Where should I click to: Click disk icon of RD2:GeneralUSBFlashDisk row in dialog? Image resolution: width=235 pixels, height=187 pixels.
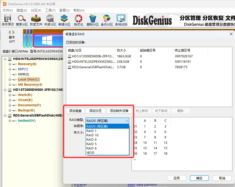coord(69,67)
